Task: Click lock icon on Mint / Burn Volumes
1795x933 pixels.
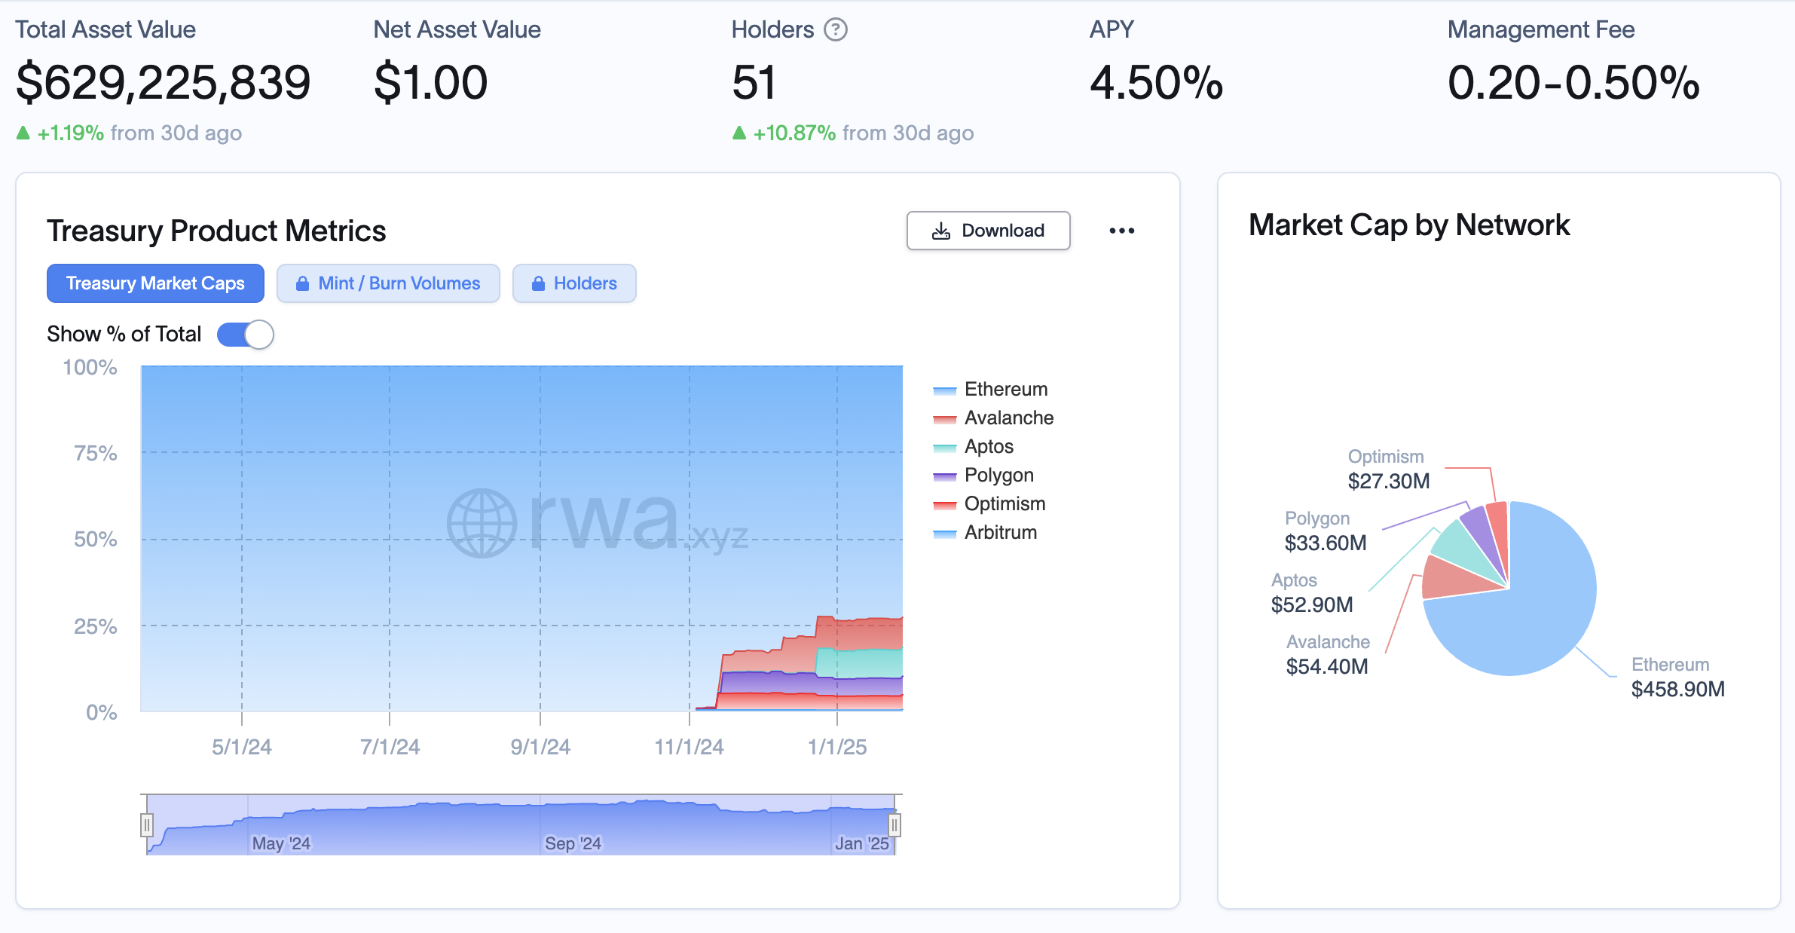Action: (302, 283)
